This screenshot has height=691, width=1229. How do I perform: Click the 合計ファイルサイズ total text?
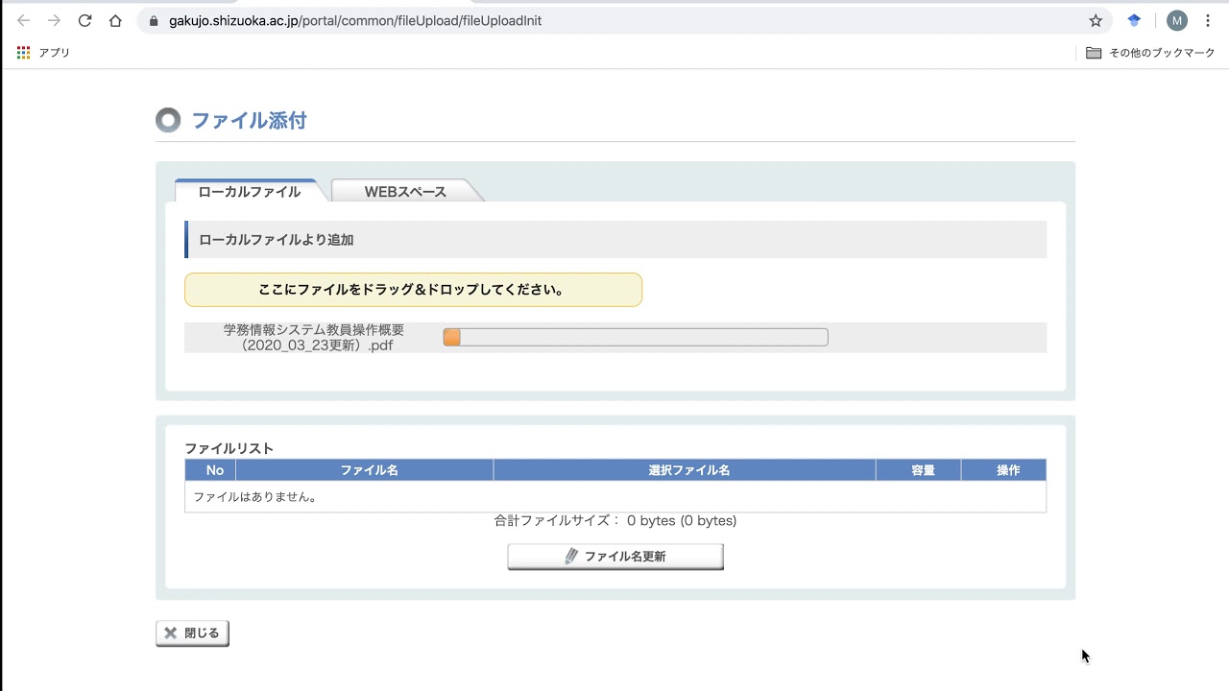pos(615,521)
